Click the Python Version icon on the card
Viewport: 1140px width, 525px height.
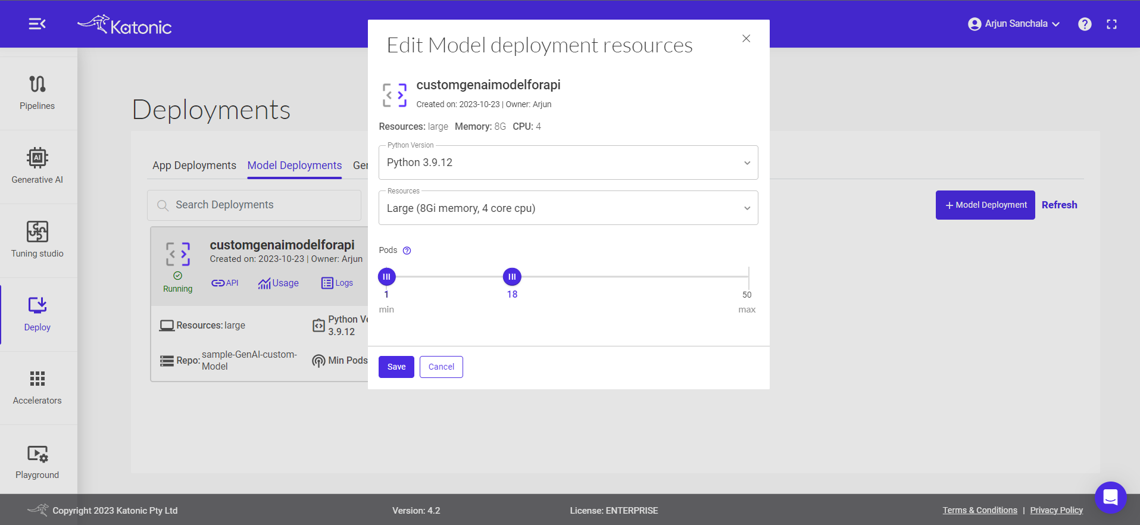click(318, 326)
